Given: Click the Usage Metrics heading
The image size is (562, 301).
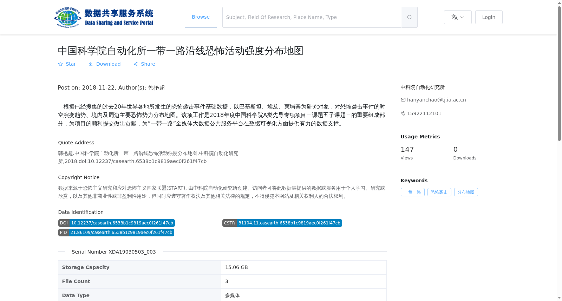Looking at the screenshot, I should [x=420, y=137].
